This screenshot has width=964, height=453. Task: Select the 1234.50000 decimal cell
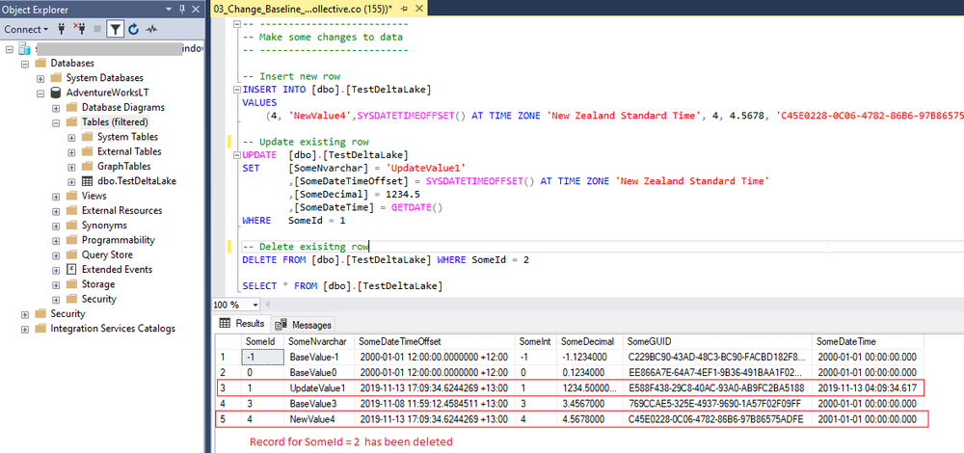coord(589,388)
